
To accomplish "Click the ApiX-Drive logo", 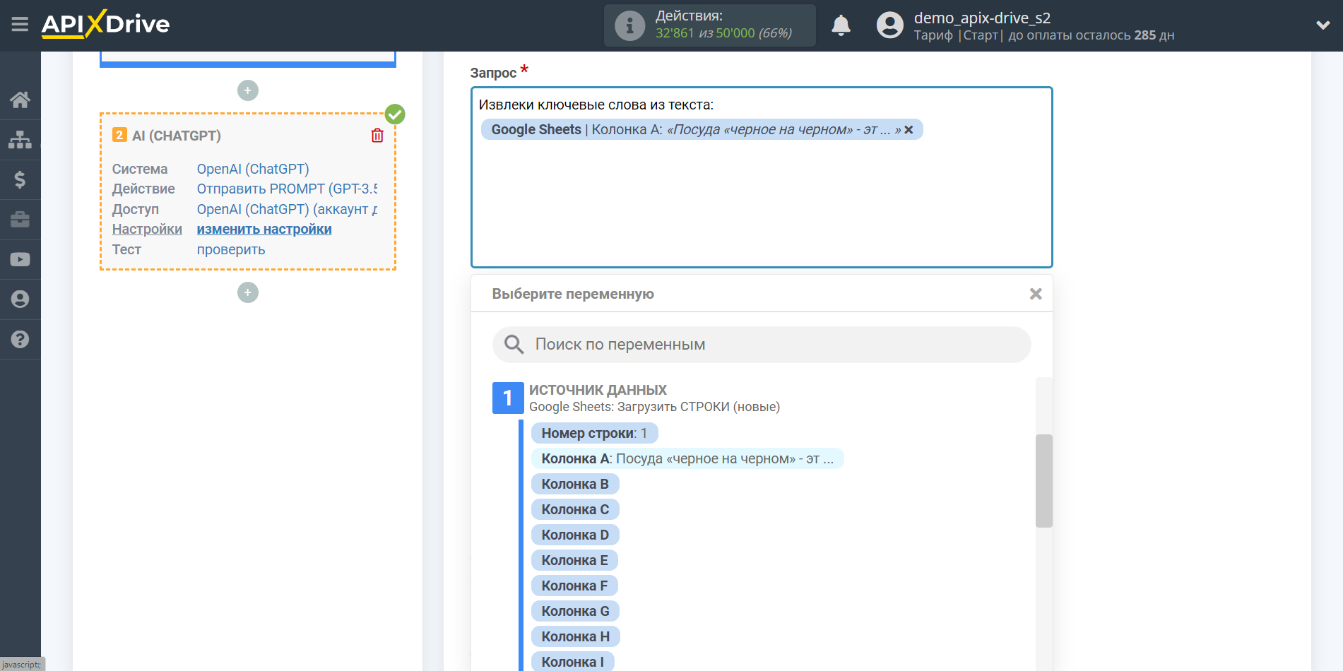I will [x=105, y=24].
